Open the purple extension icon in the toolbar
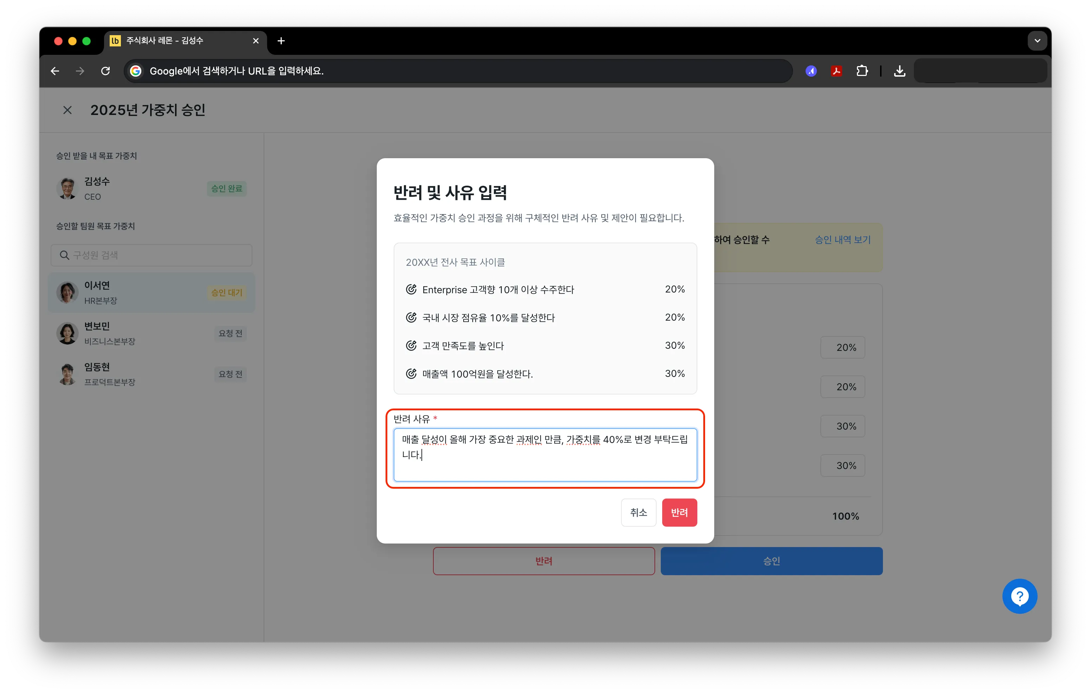 point(811,71)
